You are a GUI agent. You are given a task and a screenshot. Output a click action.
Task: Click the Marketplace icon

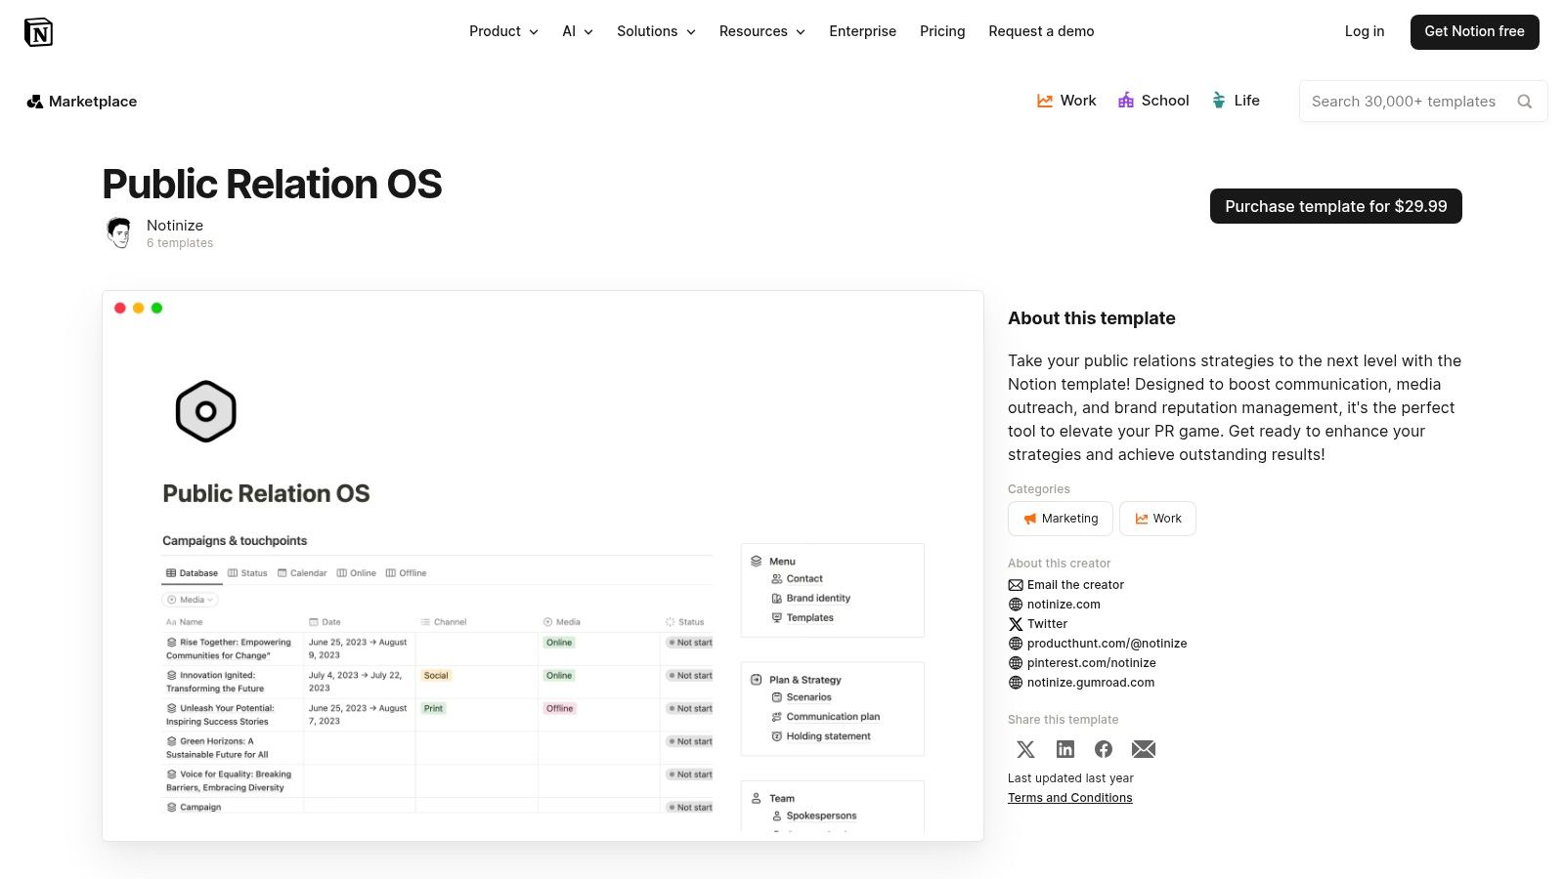click(x=35, y=101)
